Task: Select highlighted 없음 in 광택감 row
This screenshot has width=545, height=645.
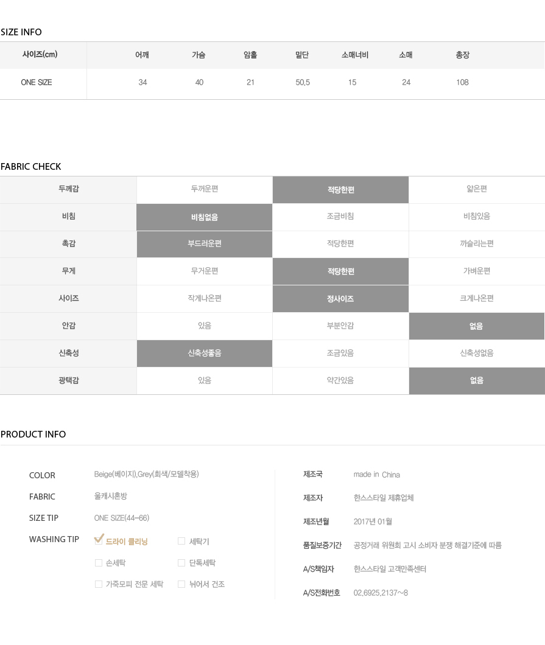Action: coord(477,381)
